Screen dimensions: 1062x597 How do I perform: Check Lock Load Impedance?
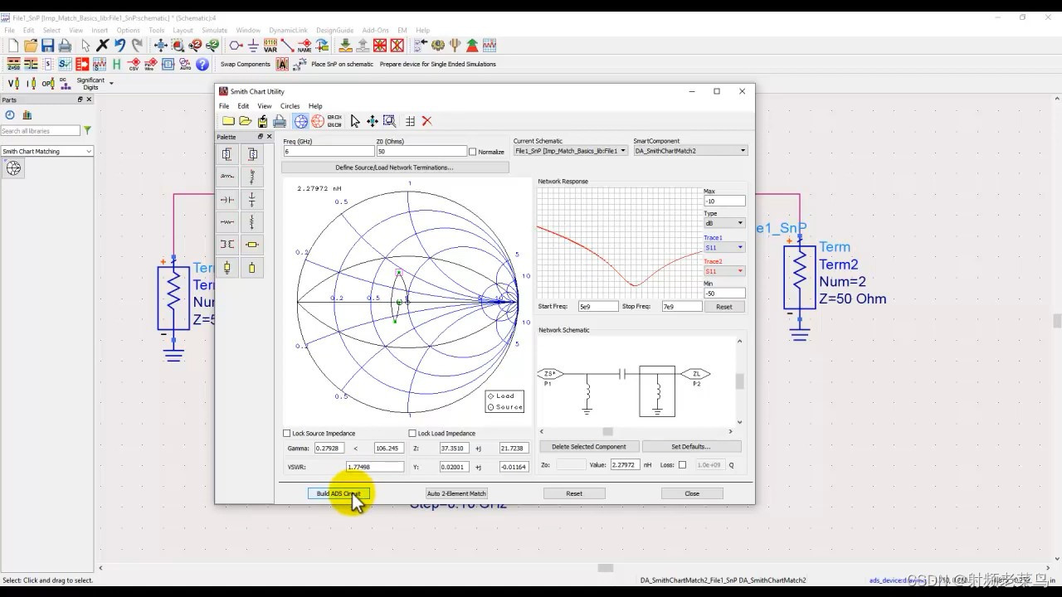(x=412, y=434)
